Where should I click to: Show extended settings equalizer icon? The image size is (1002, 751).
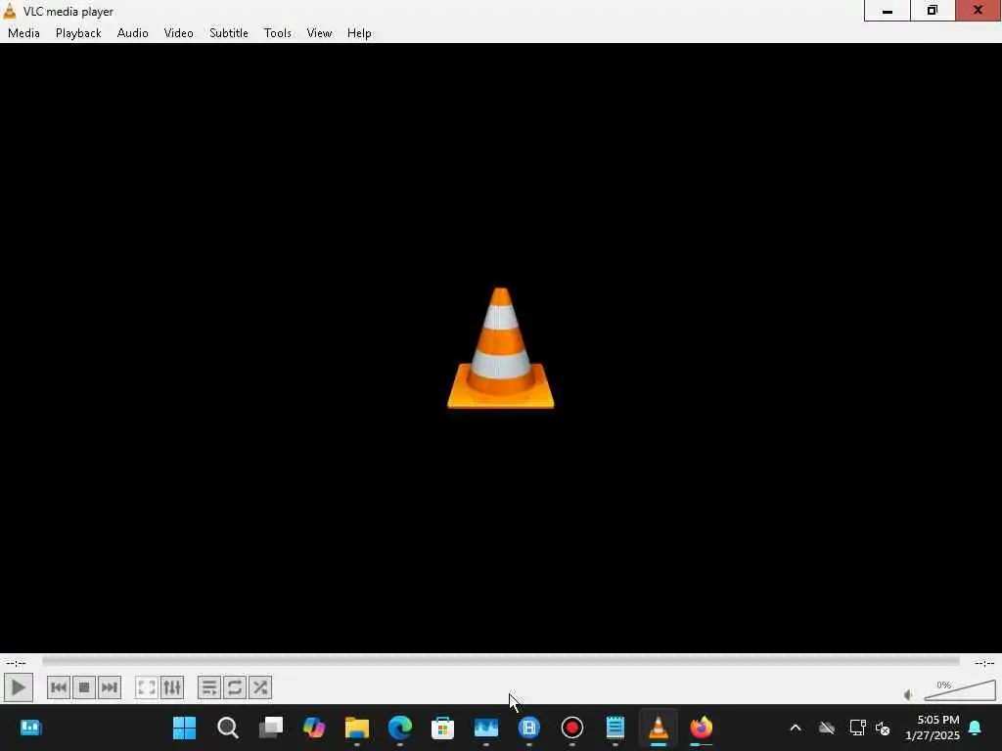pos(172,687)
